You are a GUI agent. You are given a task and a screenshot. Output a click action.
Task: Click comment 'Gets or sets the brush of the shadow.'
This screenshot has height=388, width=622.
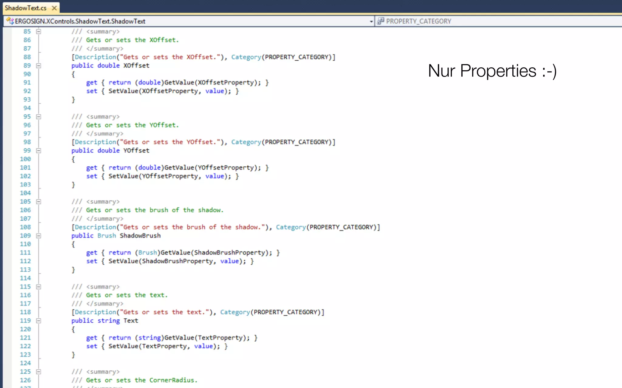(148, 210)
